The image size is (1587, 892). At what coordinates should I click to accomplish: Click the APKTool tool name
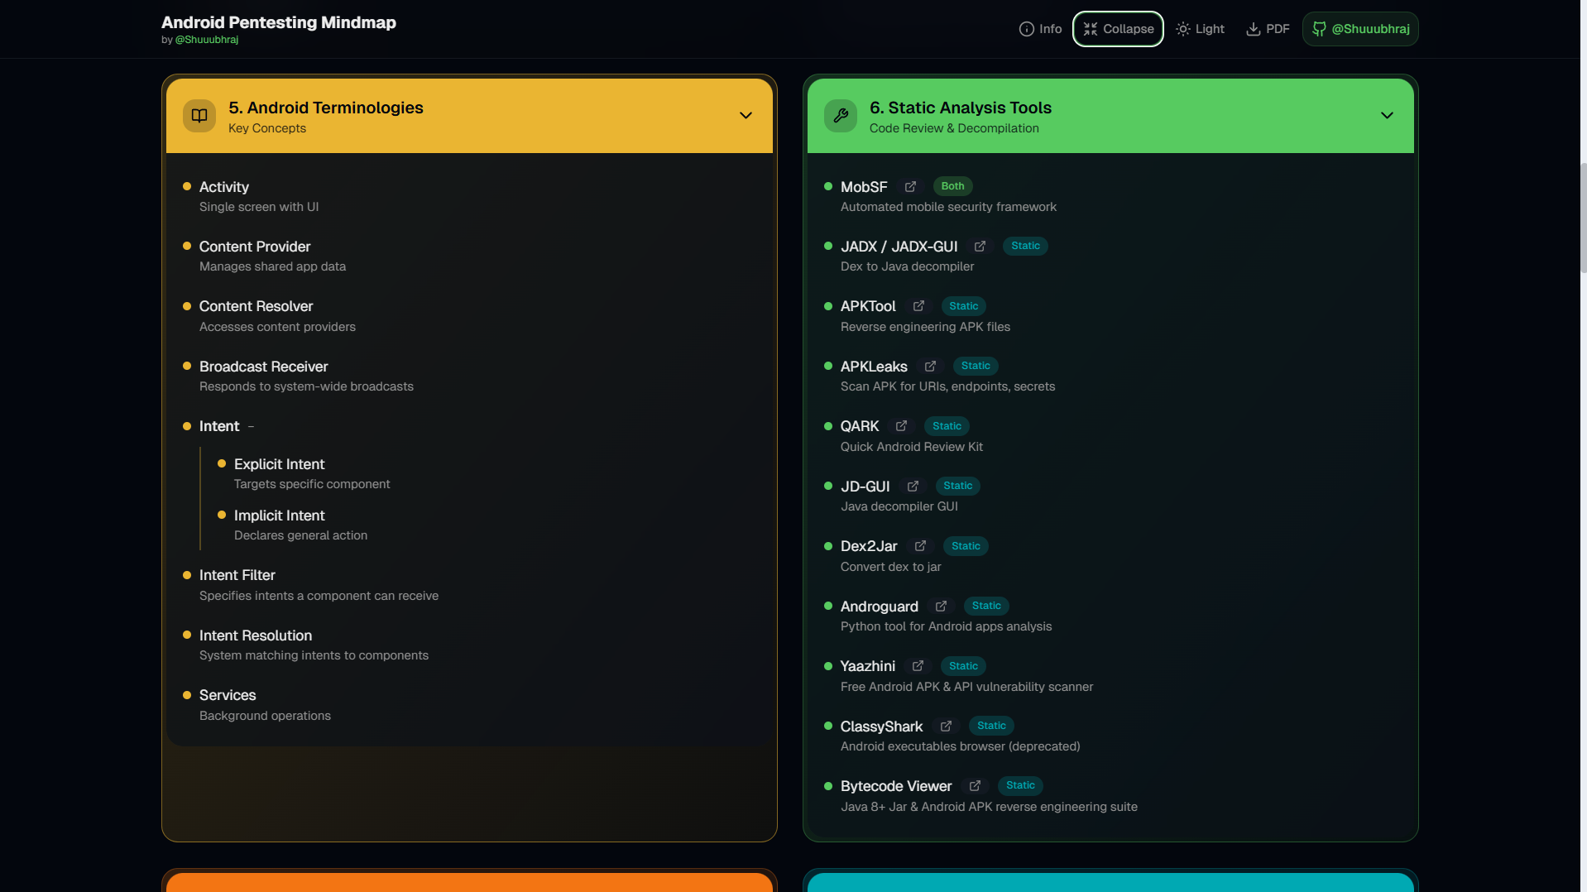click(868, 306)
